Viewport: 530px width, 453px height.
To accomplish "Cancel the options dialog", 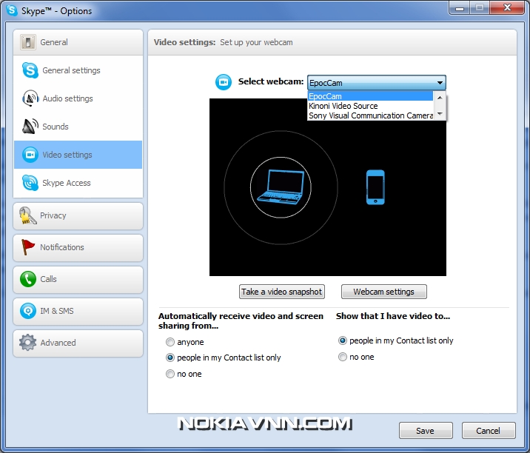I will pyautogui.click(x=489, y=431).
